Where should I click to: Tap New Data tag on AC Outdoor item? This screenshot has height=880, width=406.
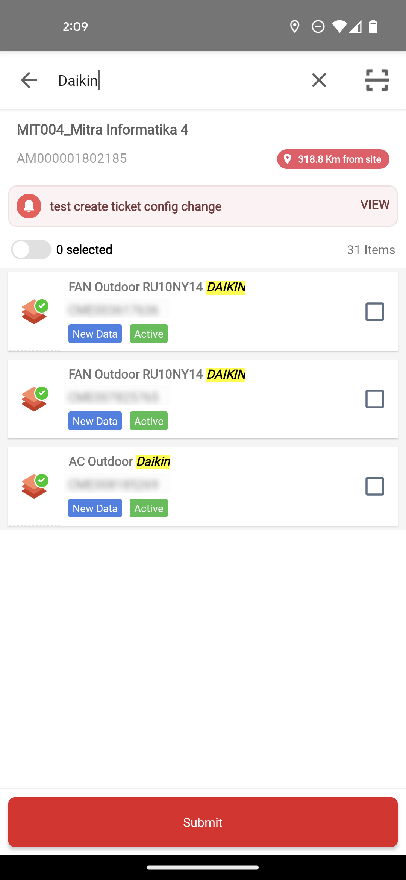pos(95,508)
